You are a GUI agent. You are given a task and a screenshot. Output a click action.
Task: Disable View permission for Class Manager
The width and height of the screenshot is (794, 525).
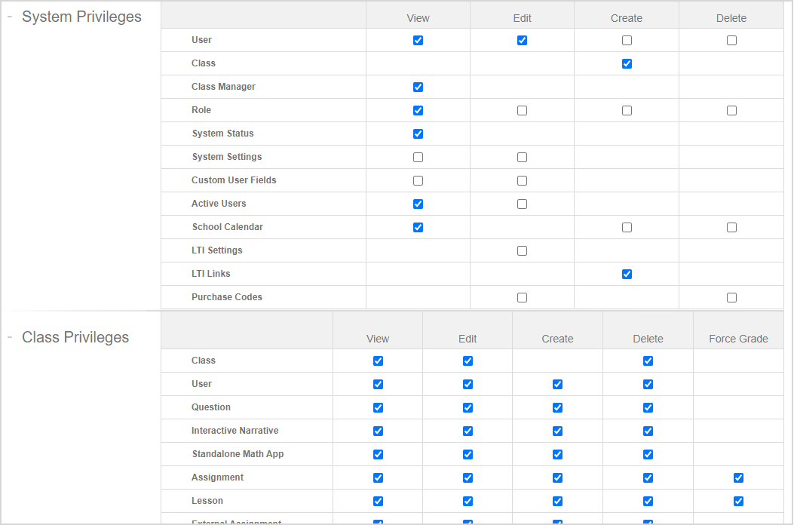[418, 87]
